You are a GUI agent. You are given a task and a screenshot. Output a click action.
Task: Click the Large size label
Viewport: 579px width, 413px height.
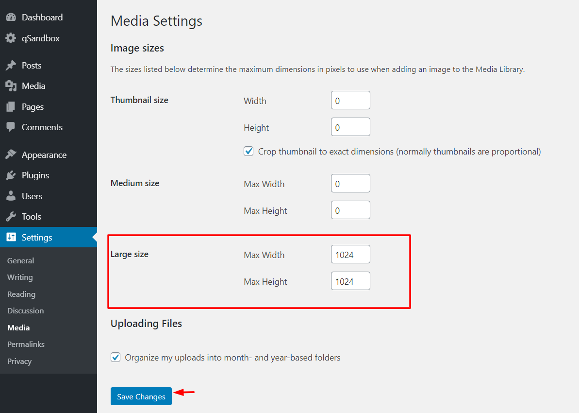pos(130,255)
